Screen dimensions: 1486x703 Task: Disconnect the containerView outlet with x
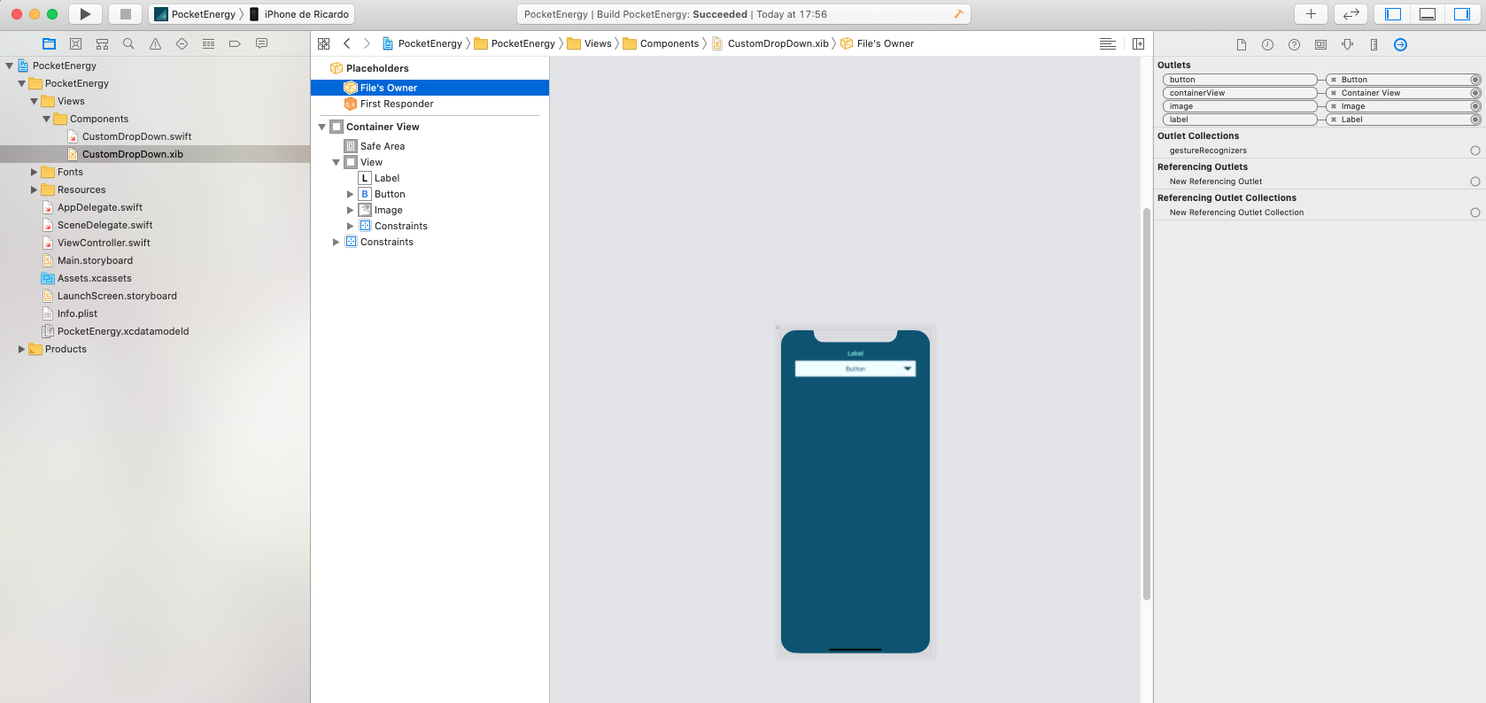click(1334, 93)
